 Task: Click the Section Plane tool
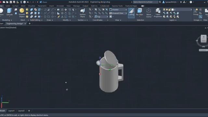(x=83, y=13)
